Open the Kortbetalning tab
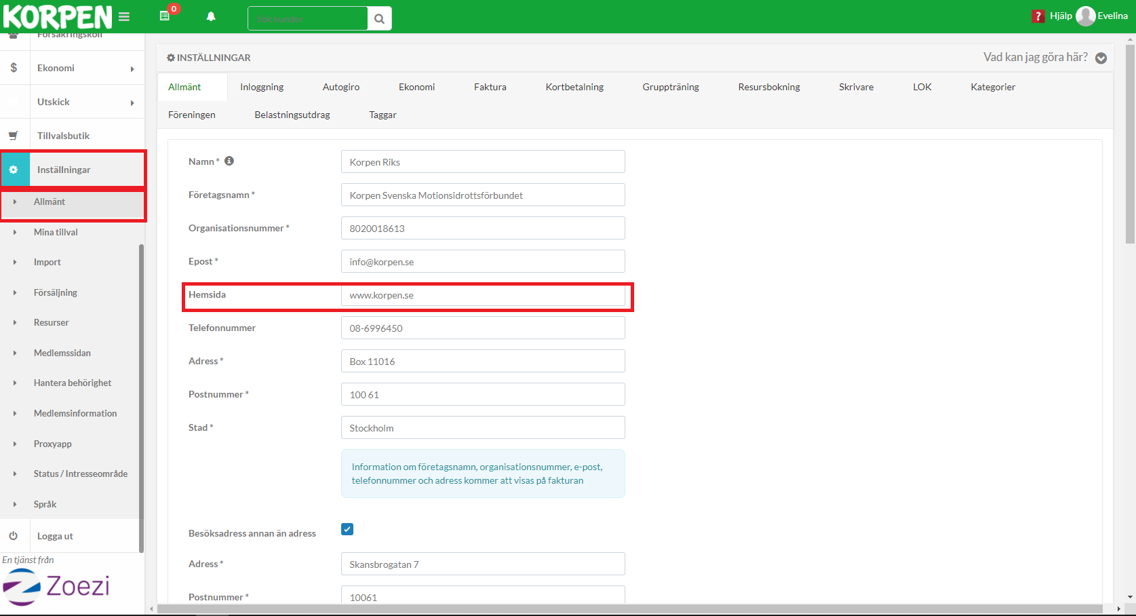Screen dimensions: 1136x616 (x=574, y=87)
